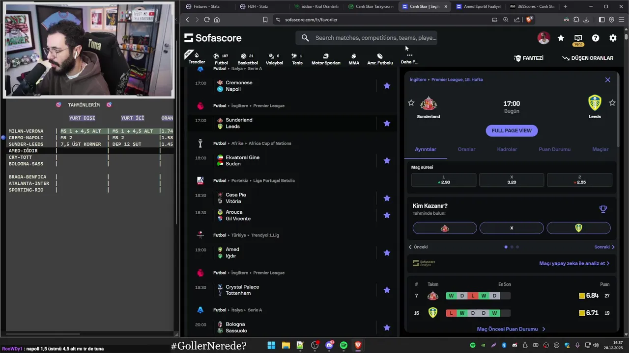The image size is (629, 353).
Task: Click the Brave shields lion icon
Action: (x=529, y=20)
